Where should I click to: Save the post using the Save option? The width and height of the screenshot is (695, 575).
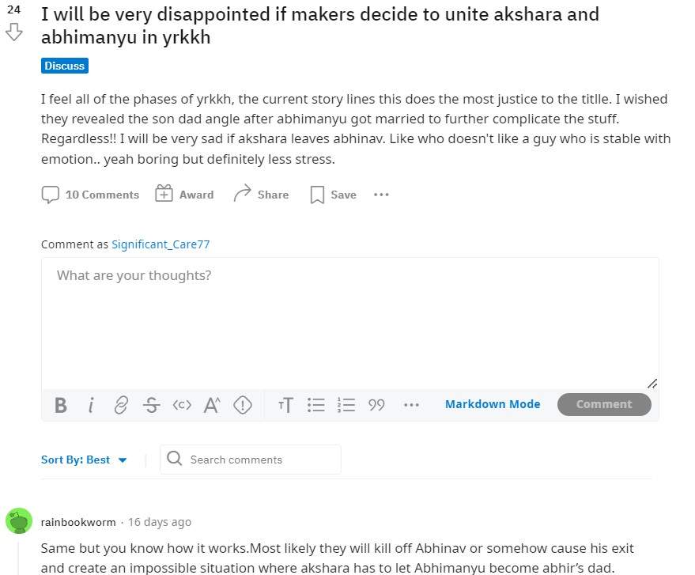(x=332, y=195)
